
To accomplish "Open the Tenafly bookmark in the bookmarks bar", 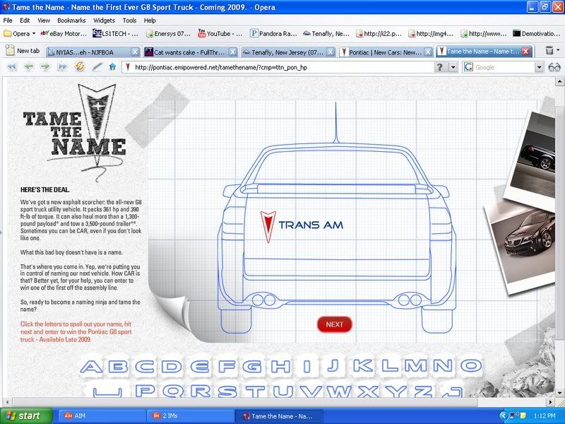I will pos(326,33).
